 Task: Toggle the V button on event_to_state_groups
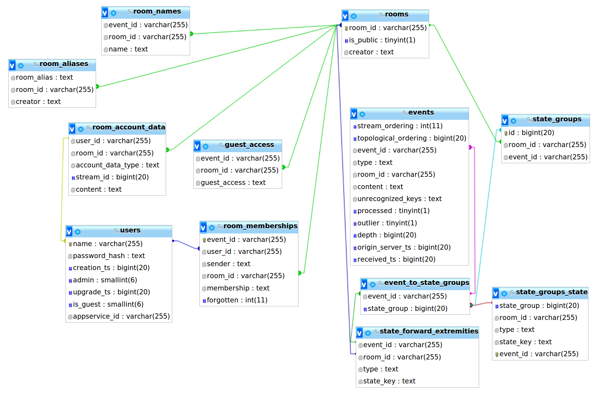point(364,284)
